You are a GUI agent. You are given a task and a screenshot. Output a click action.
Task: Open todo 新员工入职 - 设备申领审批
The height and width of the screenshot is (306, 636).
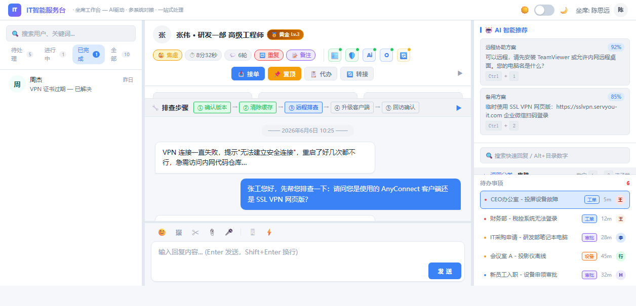555,275
